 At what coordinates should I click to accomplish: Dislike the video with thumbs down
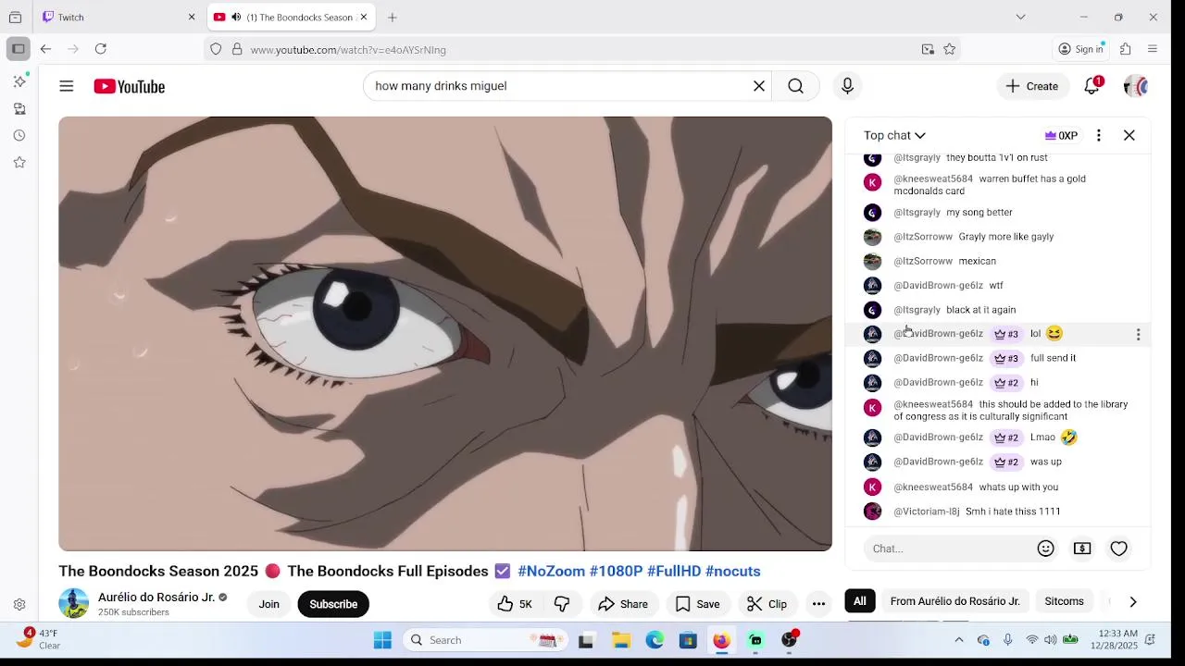(x=562, y=604)
